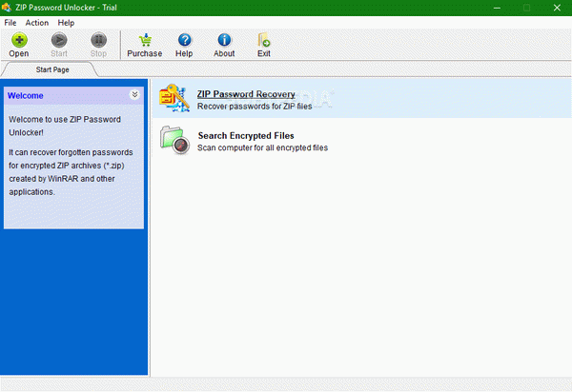Open the ZIP Password Recovery link
This screenshot has height=392, width=572.
246,94
